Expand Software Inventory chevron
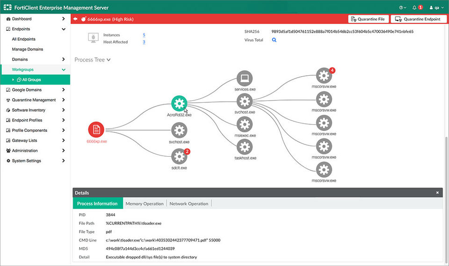Image resolution: width=449 pixels, height=266 pixels. pos(63,110)
